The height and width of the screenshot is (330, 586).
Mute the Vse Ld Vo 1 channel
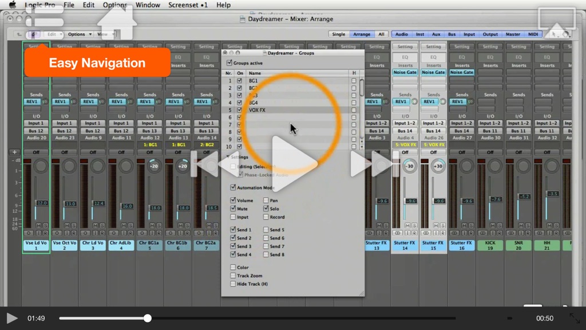[38, 226]
